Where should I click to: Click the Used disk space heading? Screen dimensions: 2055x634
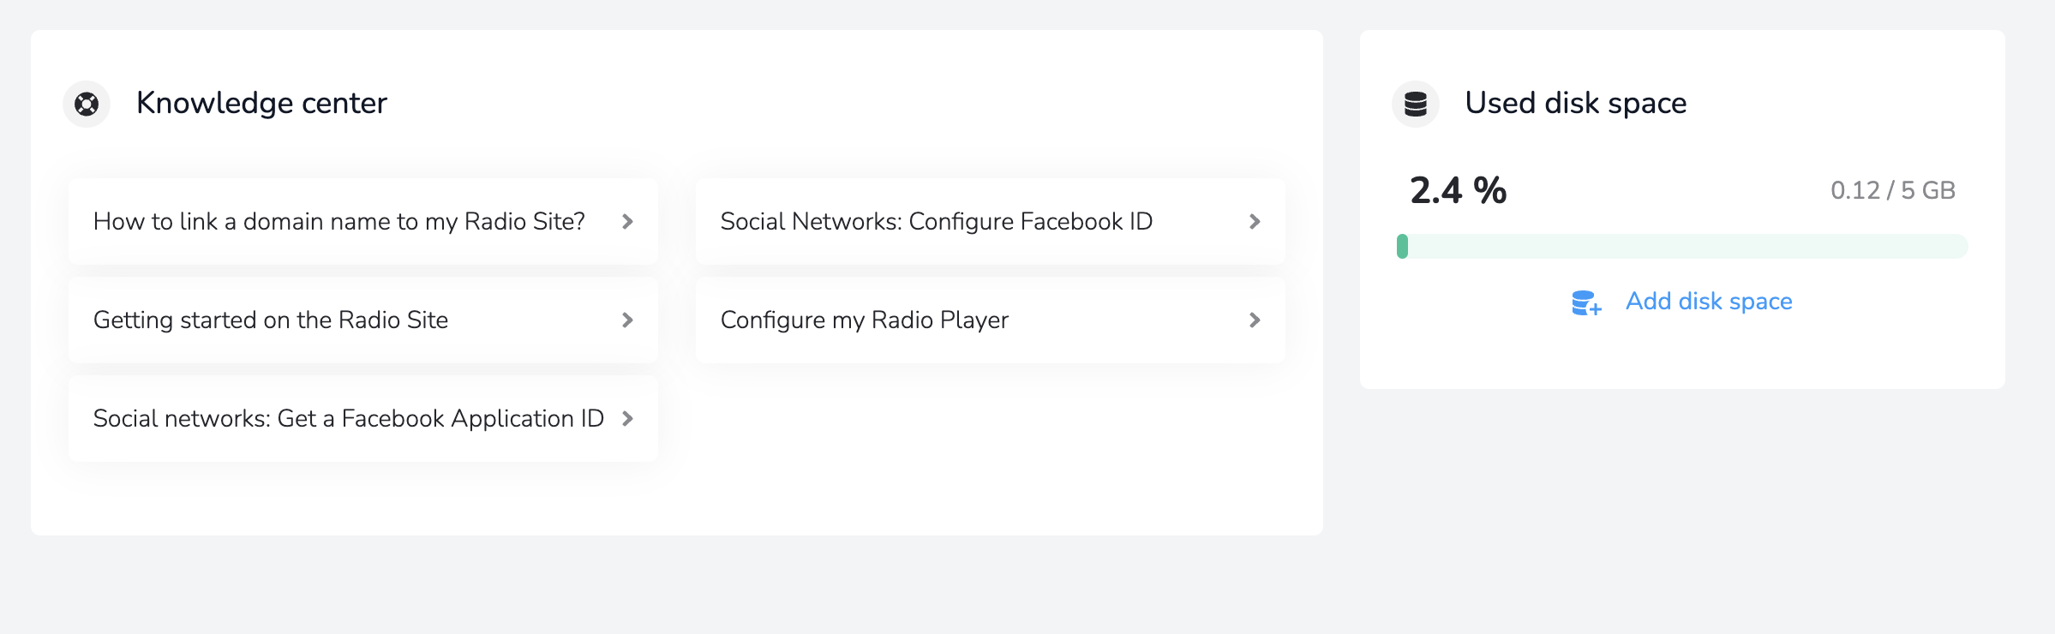click(1575, 104)
